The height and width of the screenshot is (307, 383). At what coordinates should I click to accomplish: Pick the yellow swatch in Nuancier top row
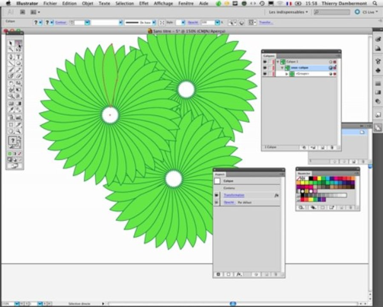point(319,179)
